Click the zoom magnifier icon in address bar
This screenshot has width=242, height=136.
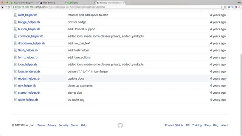[222, 7]
